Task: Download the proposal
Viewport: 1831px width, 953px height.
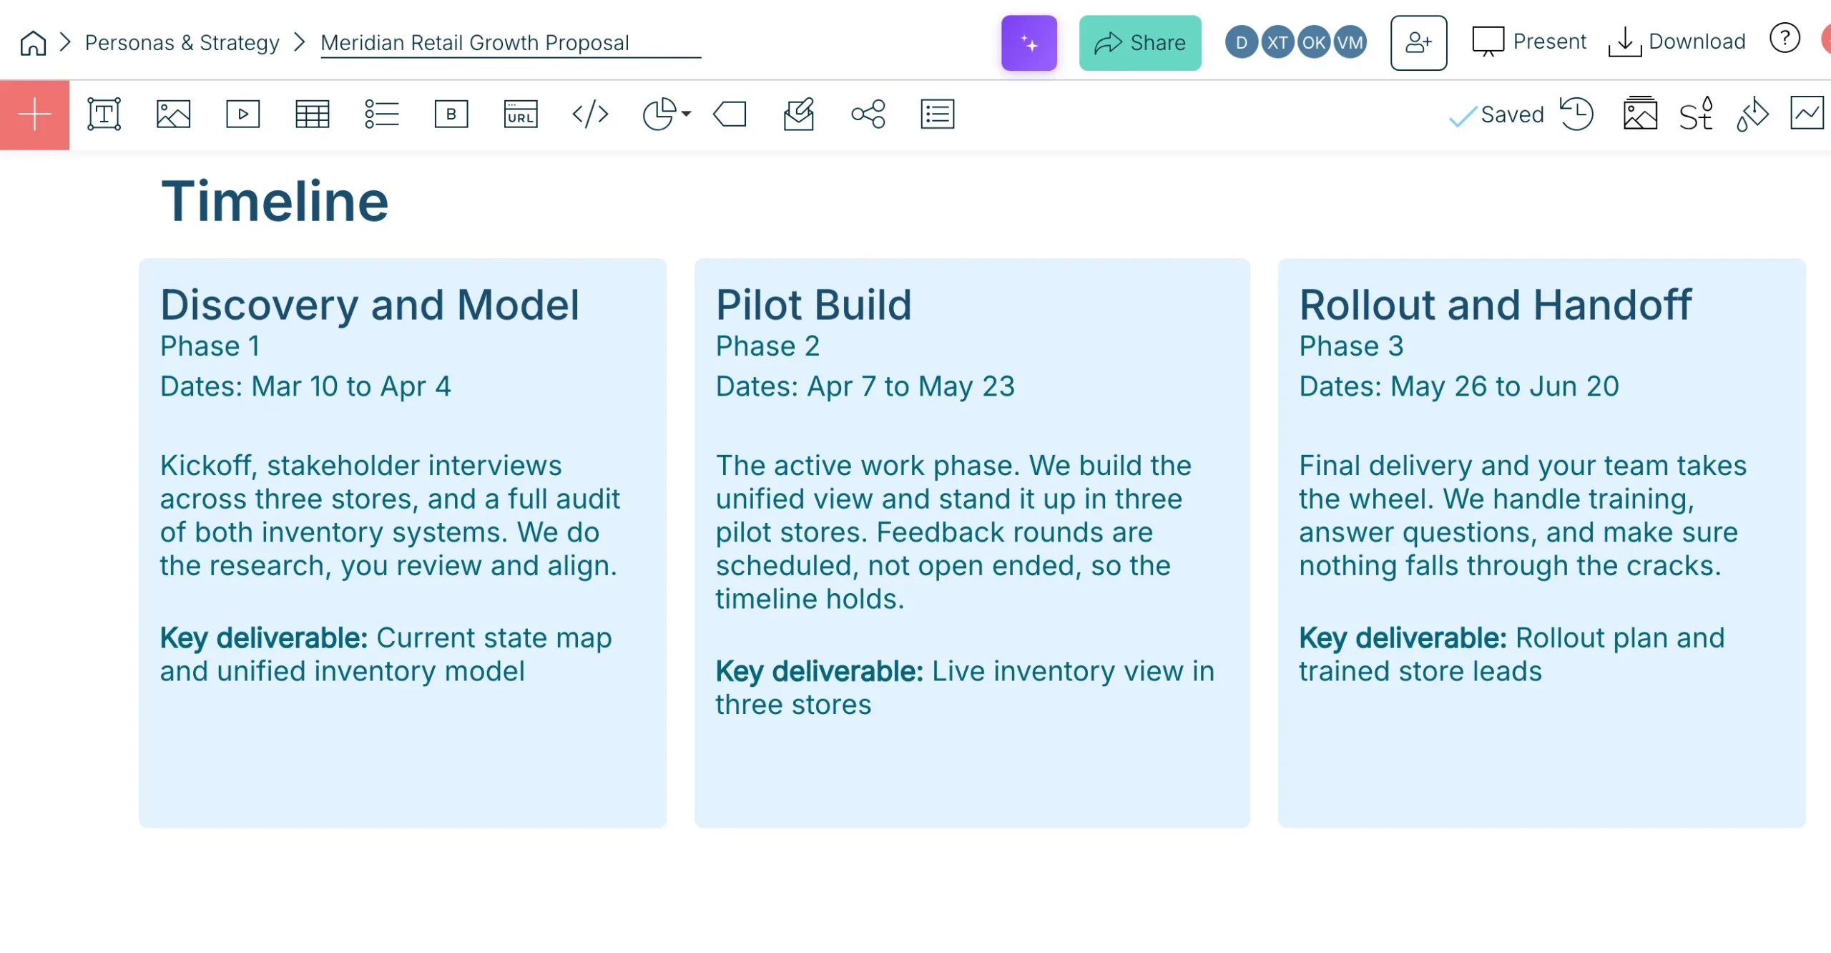Action: pyautogui.click(x=1677, y=41)
